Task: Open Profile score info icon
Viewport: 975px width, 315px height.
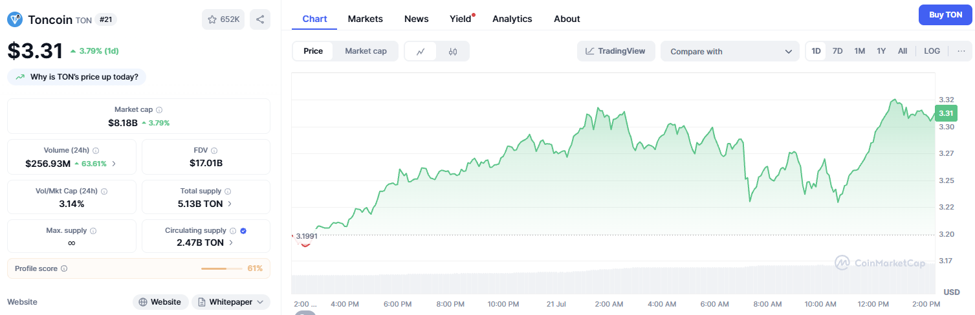Action: coord(64,268)
